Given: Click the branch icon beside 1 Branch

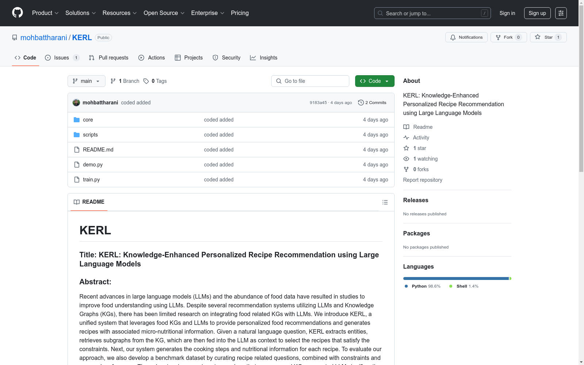Looking at the screenshot, I should pos(113,81).
